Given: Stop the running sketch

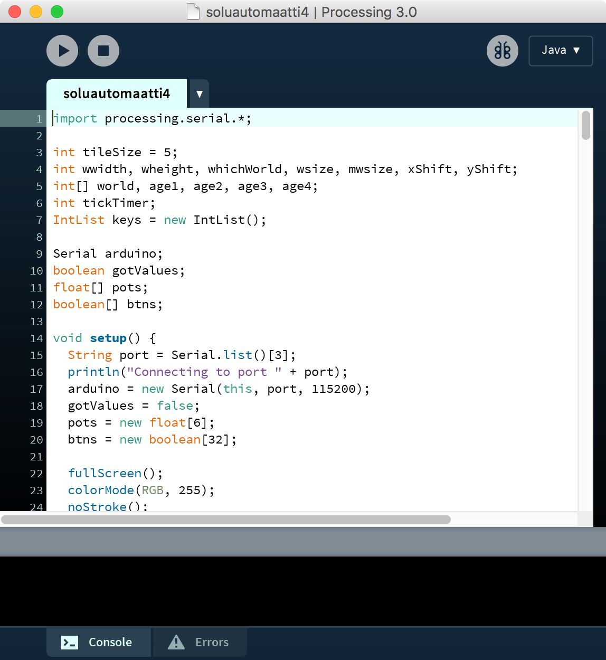Looking at the screenshot, I should click(x=103, y=51).
